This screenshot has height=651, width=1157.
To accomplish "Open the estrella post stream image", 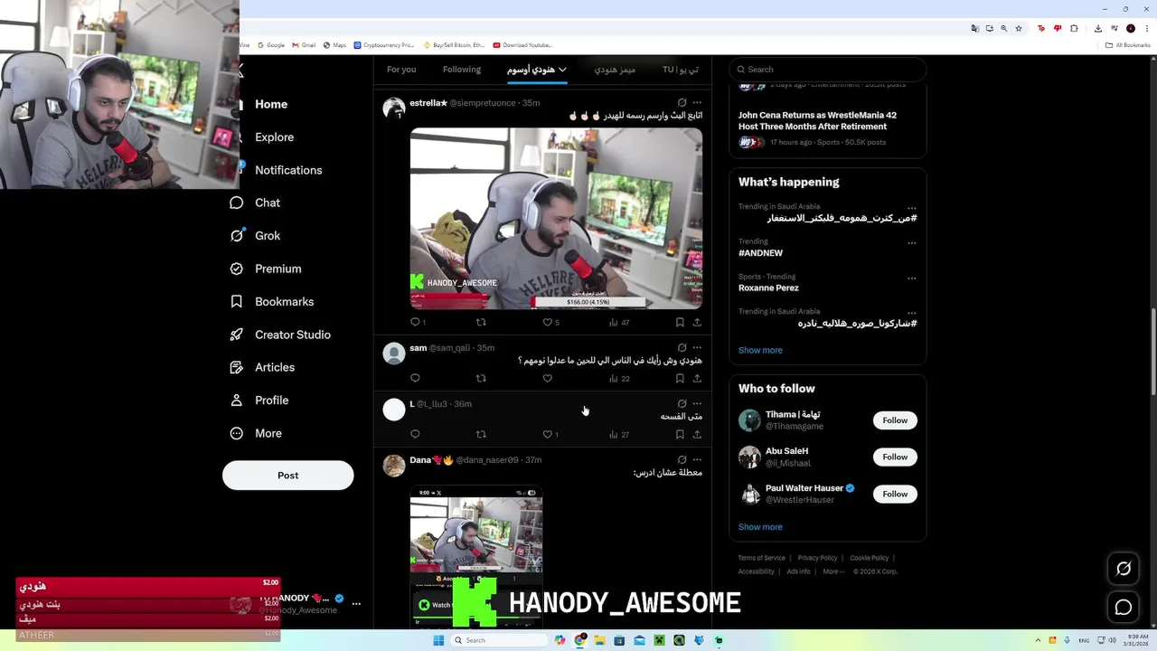I will 556,219.
